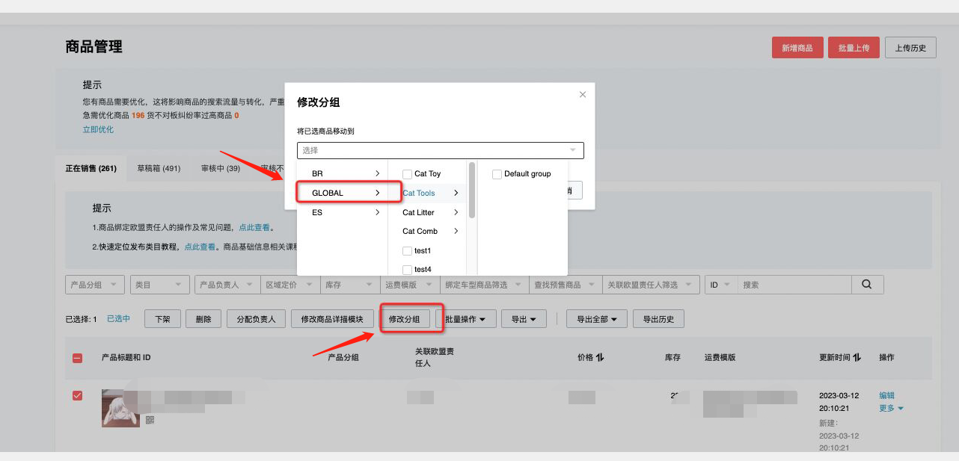Switch to the 草稿箱 (491) tab
This screenshot has height=461, width=959.
(159, 168)
